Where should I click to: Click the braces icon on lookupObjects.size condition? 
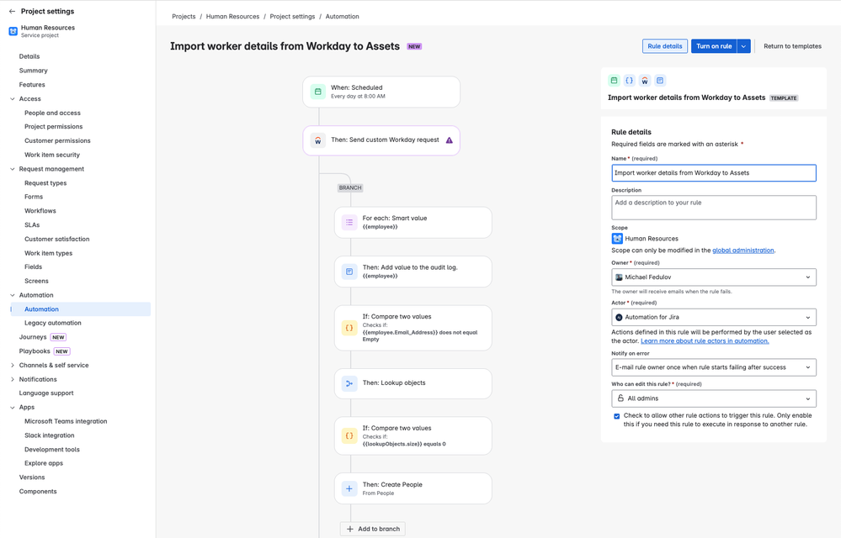[349, 435]
